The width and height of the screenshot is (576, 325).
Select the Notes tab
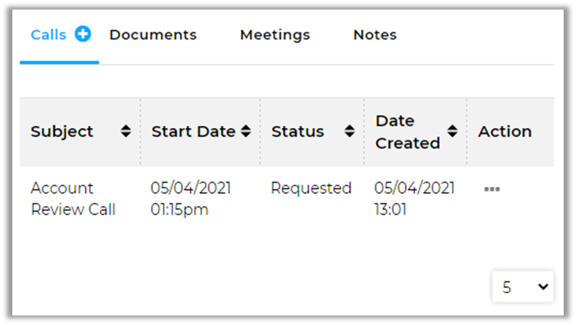click(375, 35)
